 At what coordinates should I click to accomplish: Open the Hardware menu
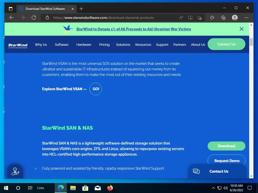click(84, 45)
